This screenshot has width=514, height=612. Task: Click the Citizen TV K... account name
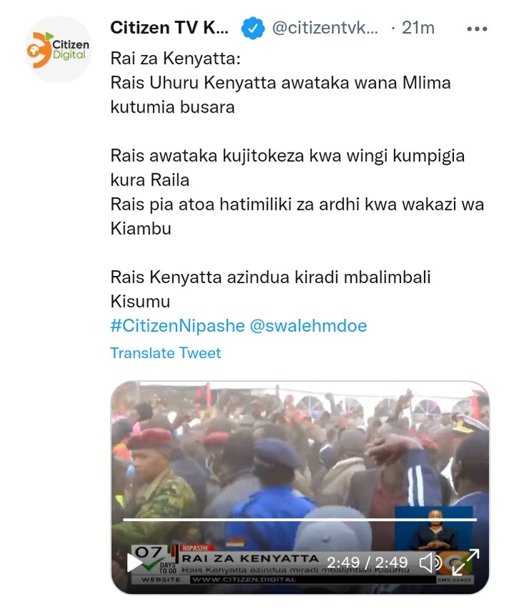[169, 28]
